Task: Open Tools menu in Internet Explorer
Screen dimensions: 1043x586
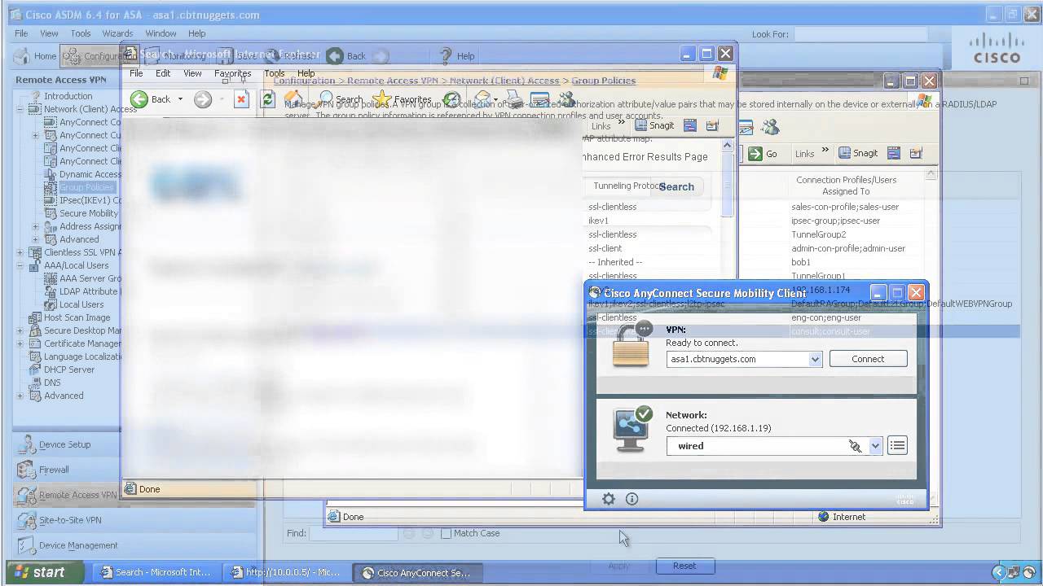Action: (x=275, y=73)
